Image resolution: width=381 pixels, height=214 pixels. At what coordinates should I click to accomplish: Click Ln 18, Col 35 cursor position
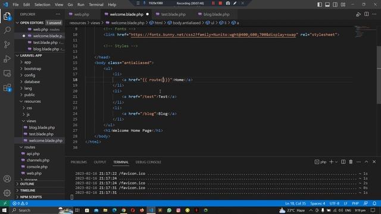point(295,203)
